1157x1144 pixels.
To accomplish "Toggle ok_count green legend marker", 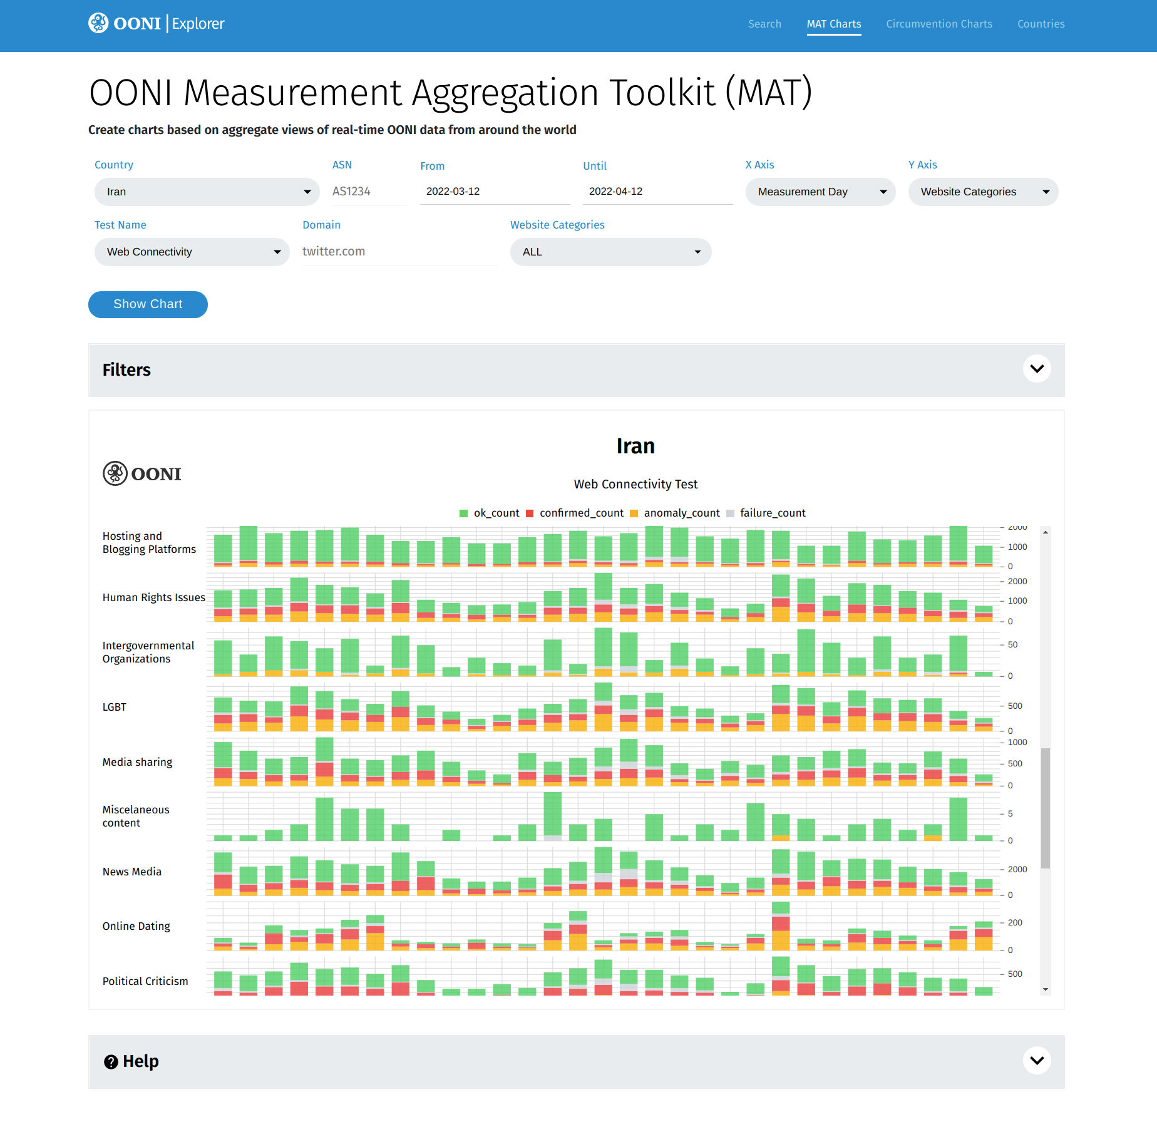I will click(x=464, y=513).
